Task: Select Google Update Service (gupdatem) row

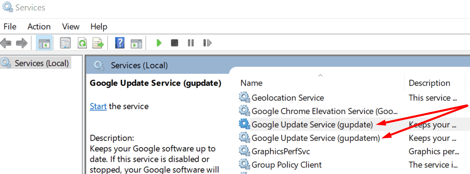Action: [316, 138]
